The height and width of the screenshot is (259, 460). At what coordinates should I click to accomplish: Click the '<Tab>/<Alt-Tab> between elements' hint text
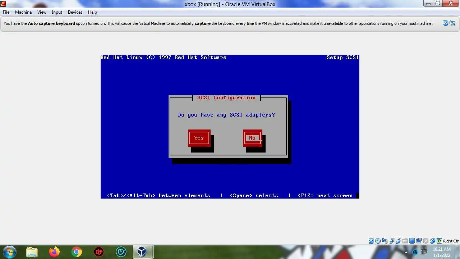tap(158, 195)
